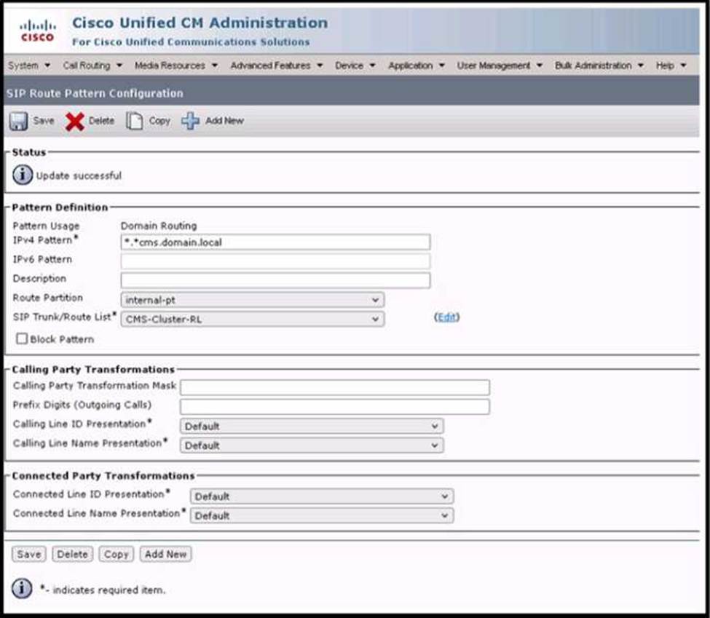This screenshot has height=618, width=710.
Task: Open the Help menu
Action: point(671,66)
